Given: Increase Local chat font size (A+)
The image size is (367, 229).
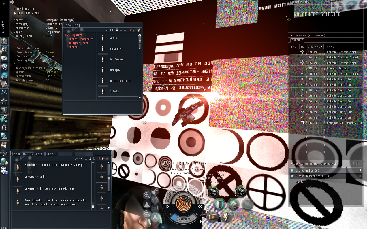Looking at the screenshot, I should click(x=112, y=30).
